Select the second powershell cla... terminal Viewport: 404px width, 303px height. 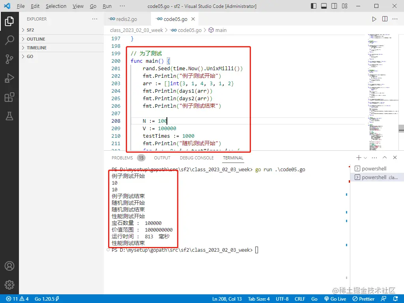(x=377, y=177)
